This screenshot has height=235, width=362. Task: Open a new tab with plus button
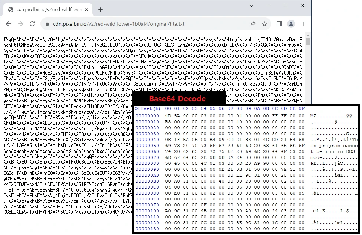(101, 9)
